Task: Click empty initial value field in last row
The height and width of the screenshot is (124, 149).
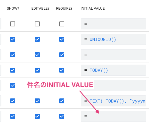Action: 113,116
